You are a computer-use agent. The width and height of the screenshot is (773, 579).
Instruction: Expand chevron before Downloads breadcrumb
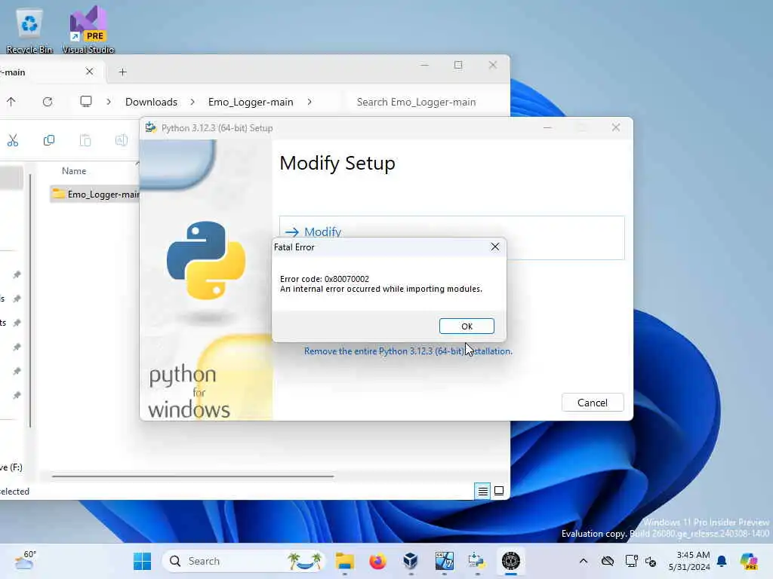pos(109,102)
